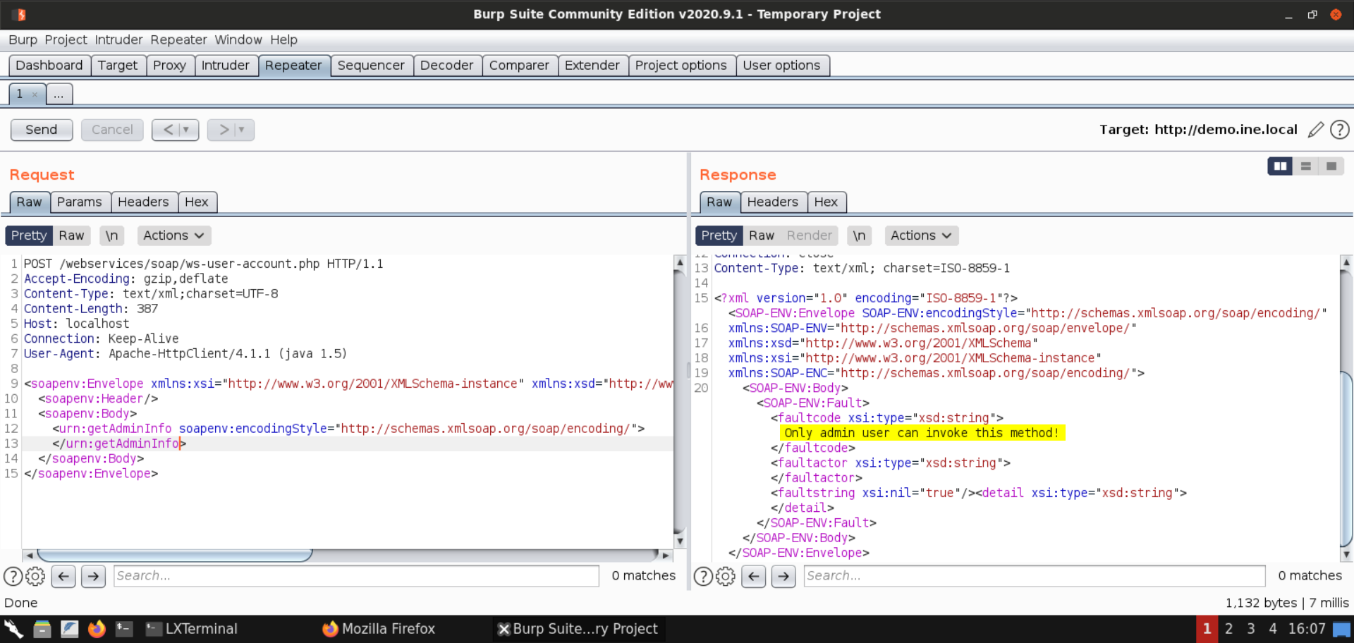Launch Firefox from the taskbar icon

(97, 628)
